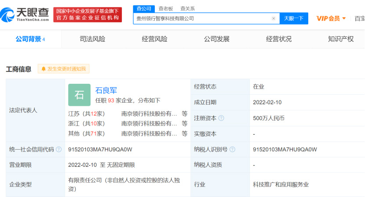Open 南京领行科技股份有… in 江苏 row
The width and height of the screenshot is (365, 197).
149,114
